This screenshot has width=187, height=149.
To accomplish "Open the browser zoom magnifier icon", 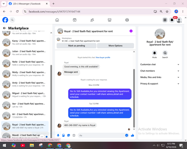I will (x=161, y=12).
